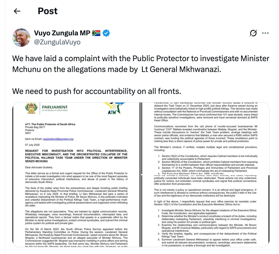The height and width of the screenshot is (254, 279).
Task: Click the 'push for accountability' sentence
Action: point(97,91)
